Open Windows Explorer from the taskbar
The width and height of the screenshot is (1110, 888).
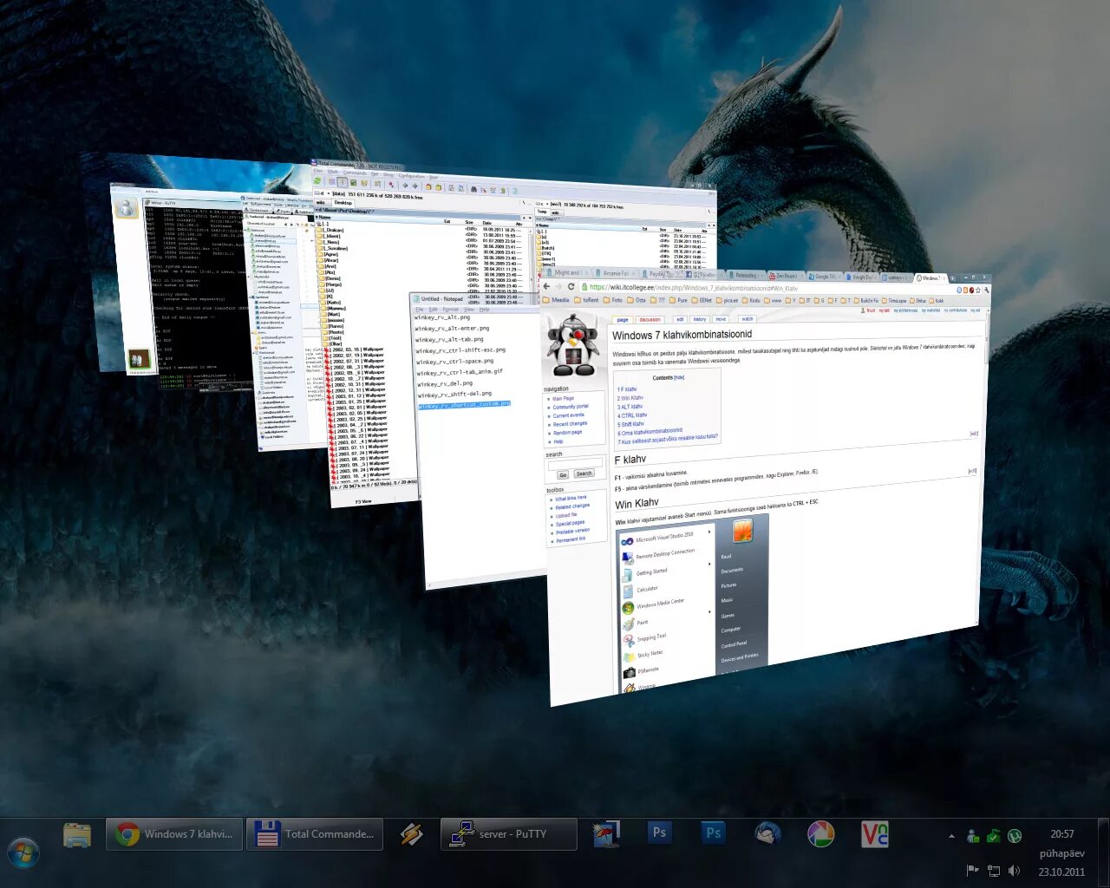pyautogui.click(x=77, y=834)
